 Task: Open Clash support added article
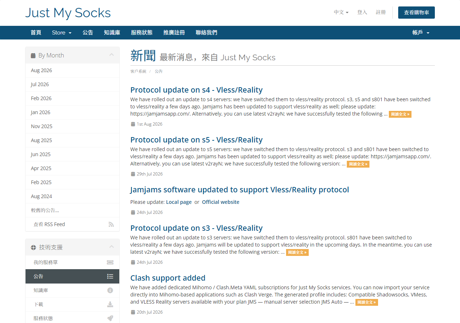click(x=168, y=278)
